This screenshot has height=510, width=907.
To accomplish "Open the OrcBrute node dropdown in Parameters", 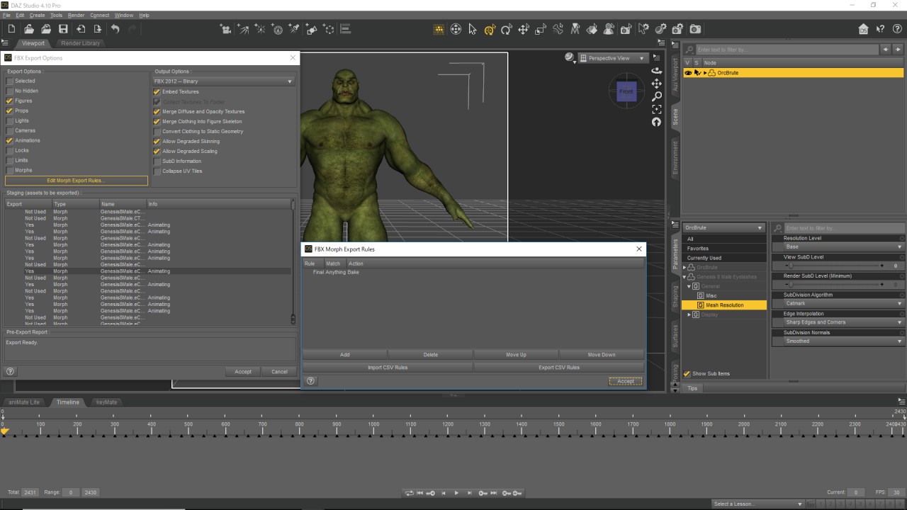I will pos(723,228).
